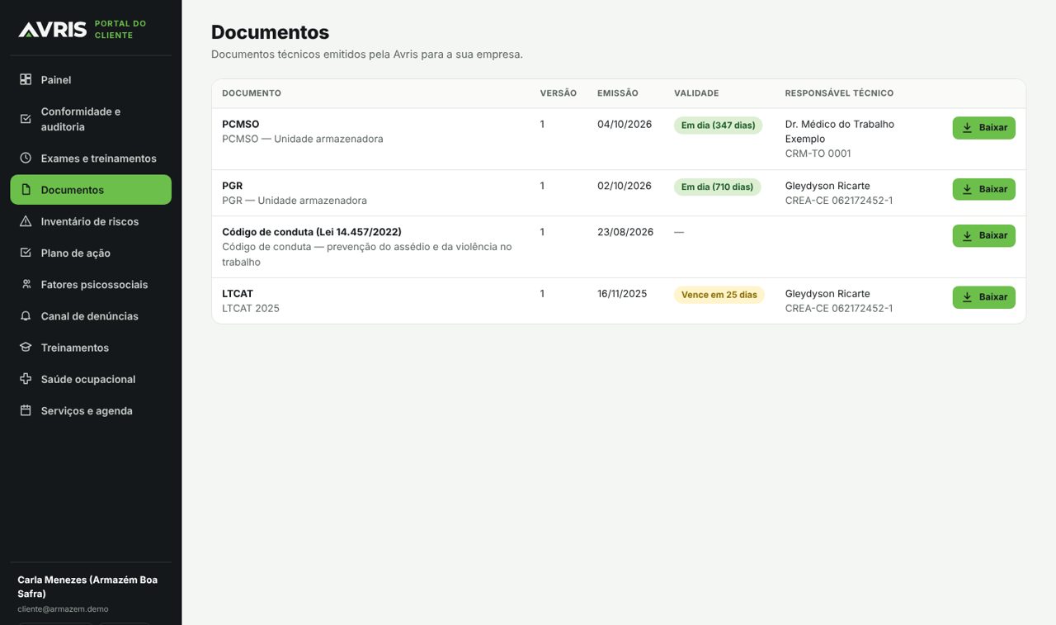Click the 'Vence em 25 dias' badge
The height and width of the screenshot is (625, 1056).
click(x=719, y=295)
